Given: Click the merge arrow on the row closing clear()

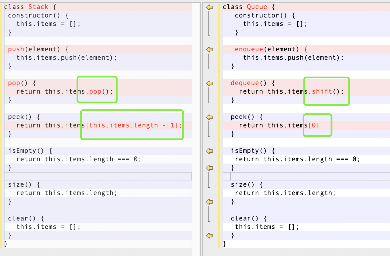Looking at the screenshot, I should [210, 235].
